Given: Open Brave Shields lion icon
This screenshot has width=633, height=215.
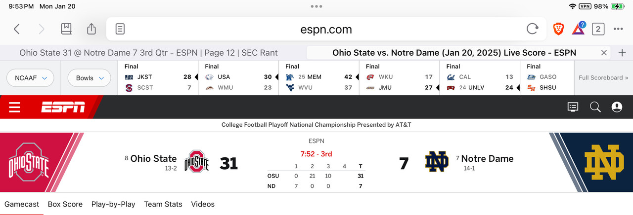Looking at the screenshot, I should (x=558, y=29).
